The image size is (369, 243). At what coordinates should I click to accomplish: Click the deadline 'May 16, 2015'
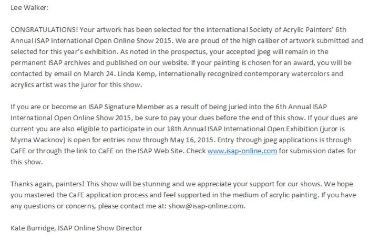192,140
